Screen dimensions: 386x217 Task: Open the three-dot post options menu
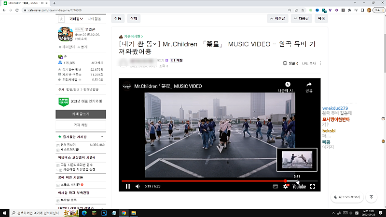tap(320, 63)
